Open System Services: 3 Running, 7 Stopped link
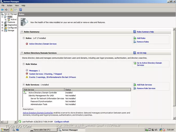The image size is (176, 132). point(45,74)
